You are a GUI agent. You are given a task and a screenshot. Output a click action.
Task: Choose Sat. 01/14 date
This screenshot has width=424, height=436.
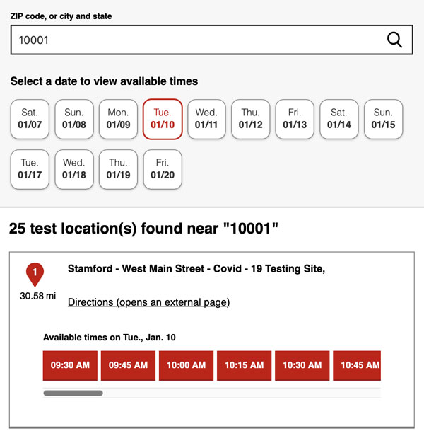[339, 119]
